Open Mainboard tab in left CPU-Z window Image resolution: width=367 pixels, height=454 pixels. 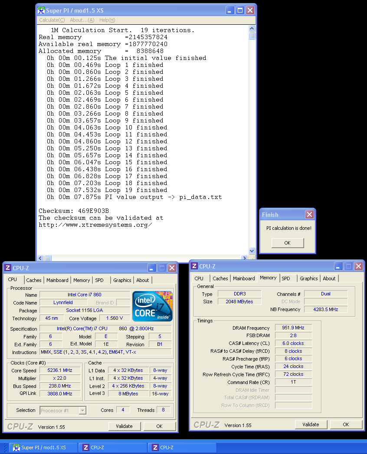(x=58, y=280)
